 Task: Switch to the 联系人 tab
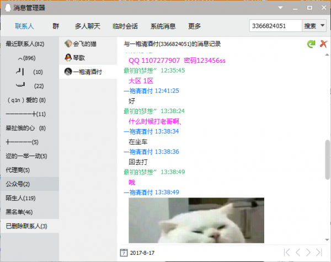(x=24, y=26)
